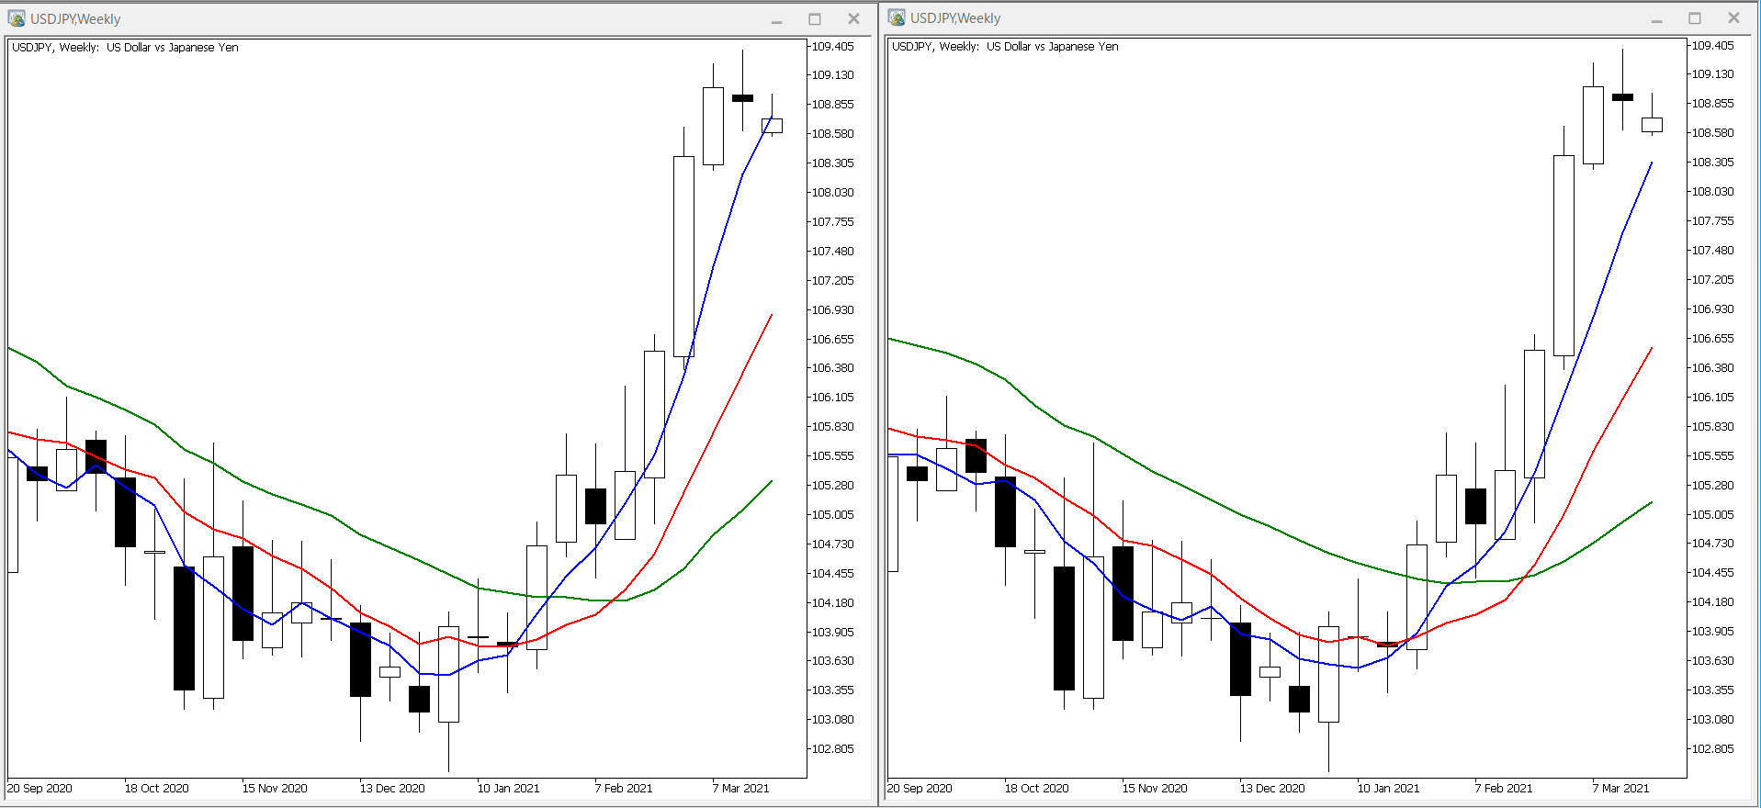This screenshot has width=1761, height=808.
Task: Click the 15 Nov 2020 date in left chart
Action: [275, 789]
